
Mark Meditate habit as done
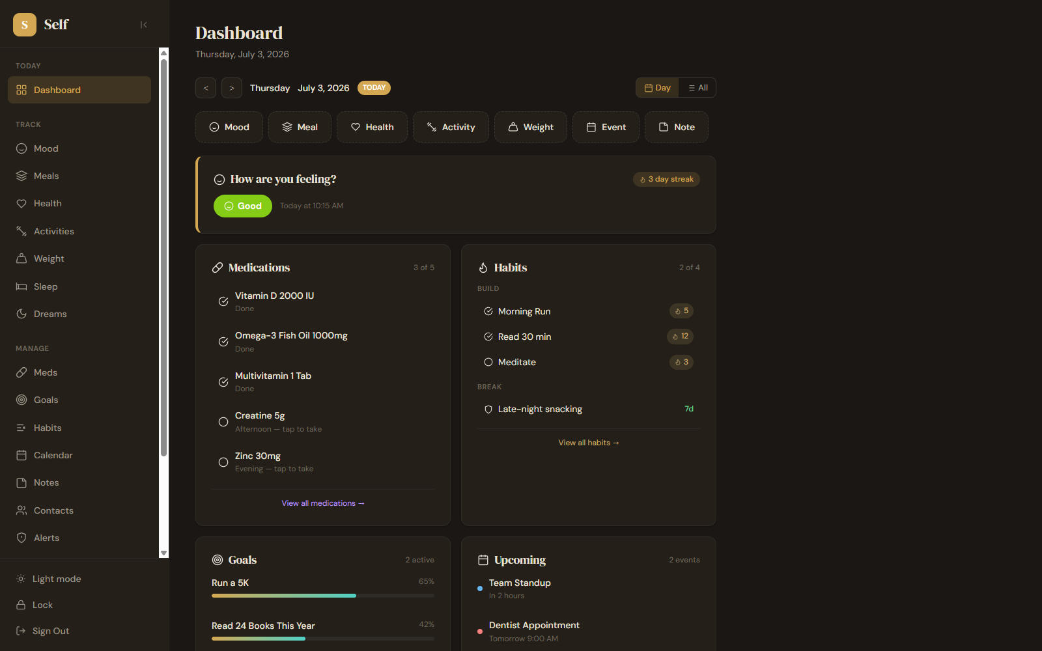click(488, 362)
